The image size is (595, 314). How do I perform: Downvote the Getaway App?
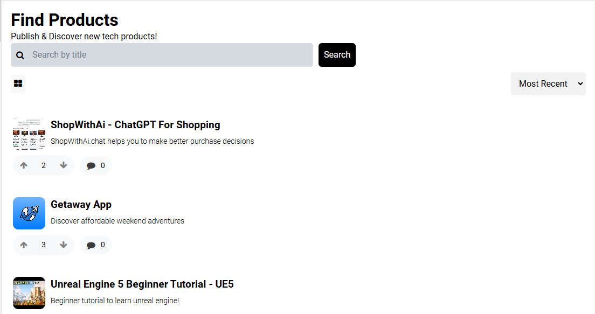[x=64, y=245]
